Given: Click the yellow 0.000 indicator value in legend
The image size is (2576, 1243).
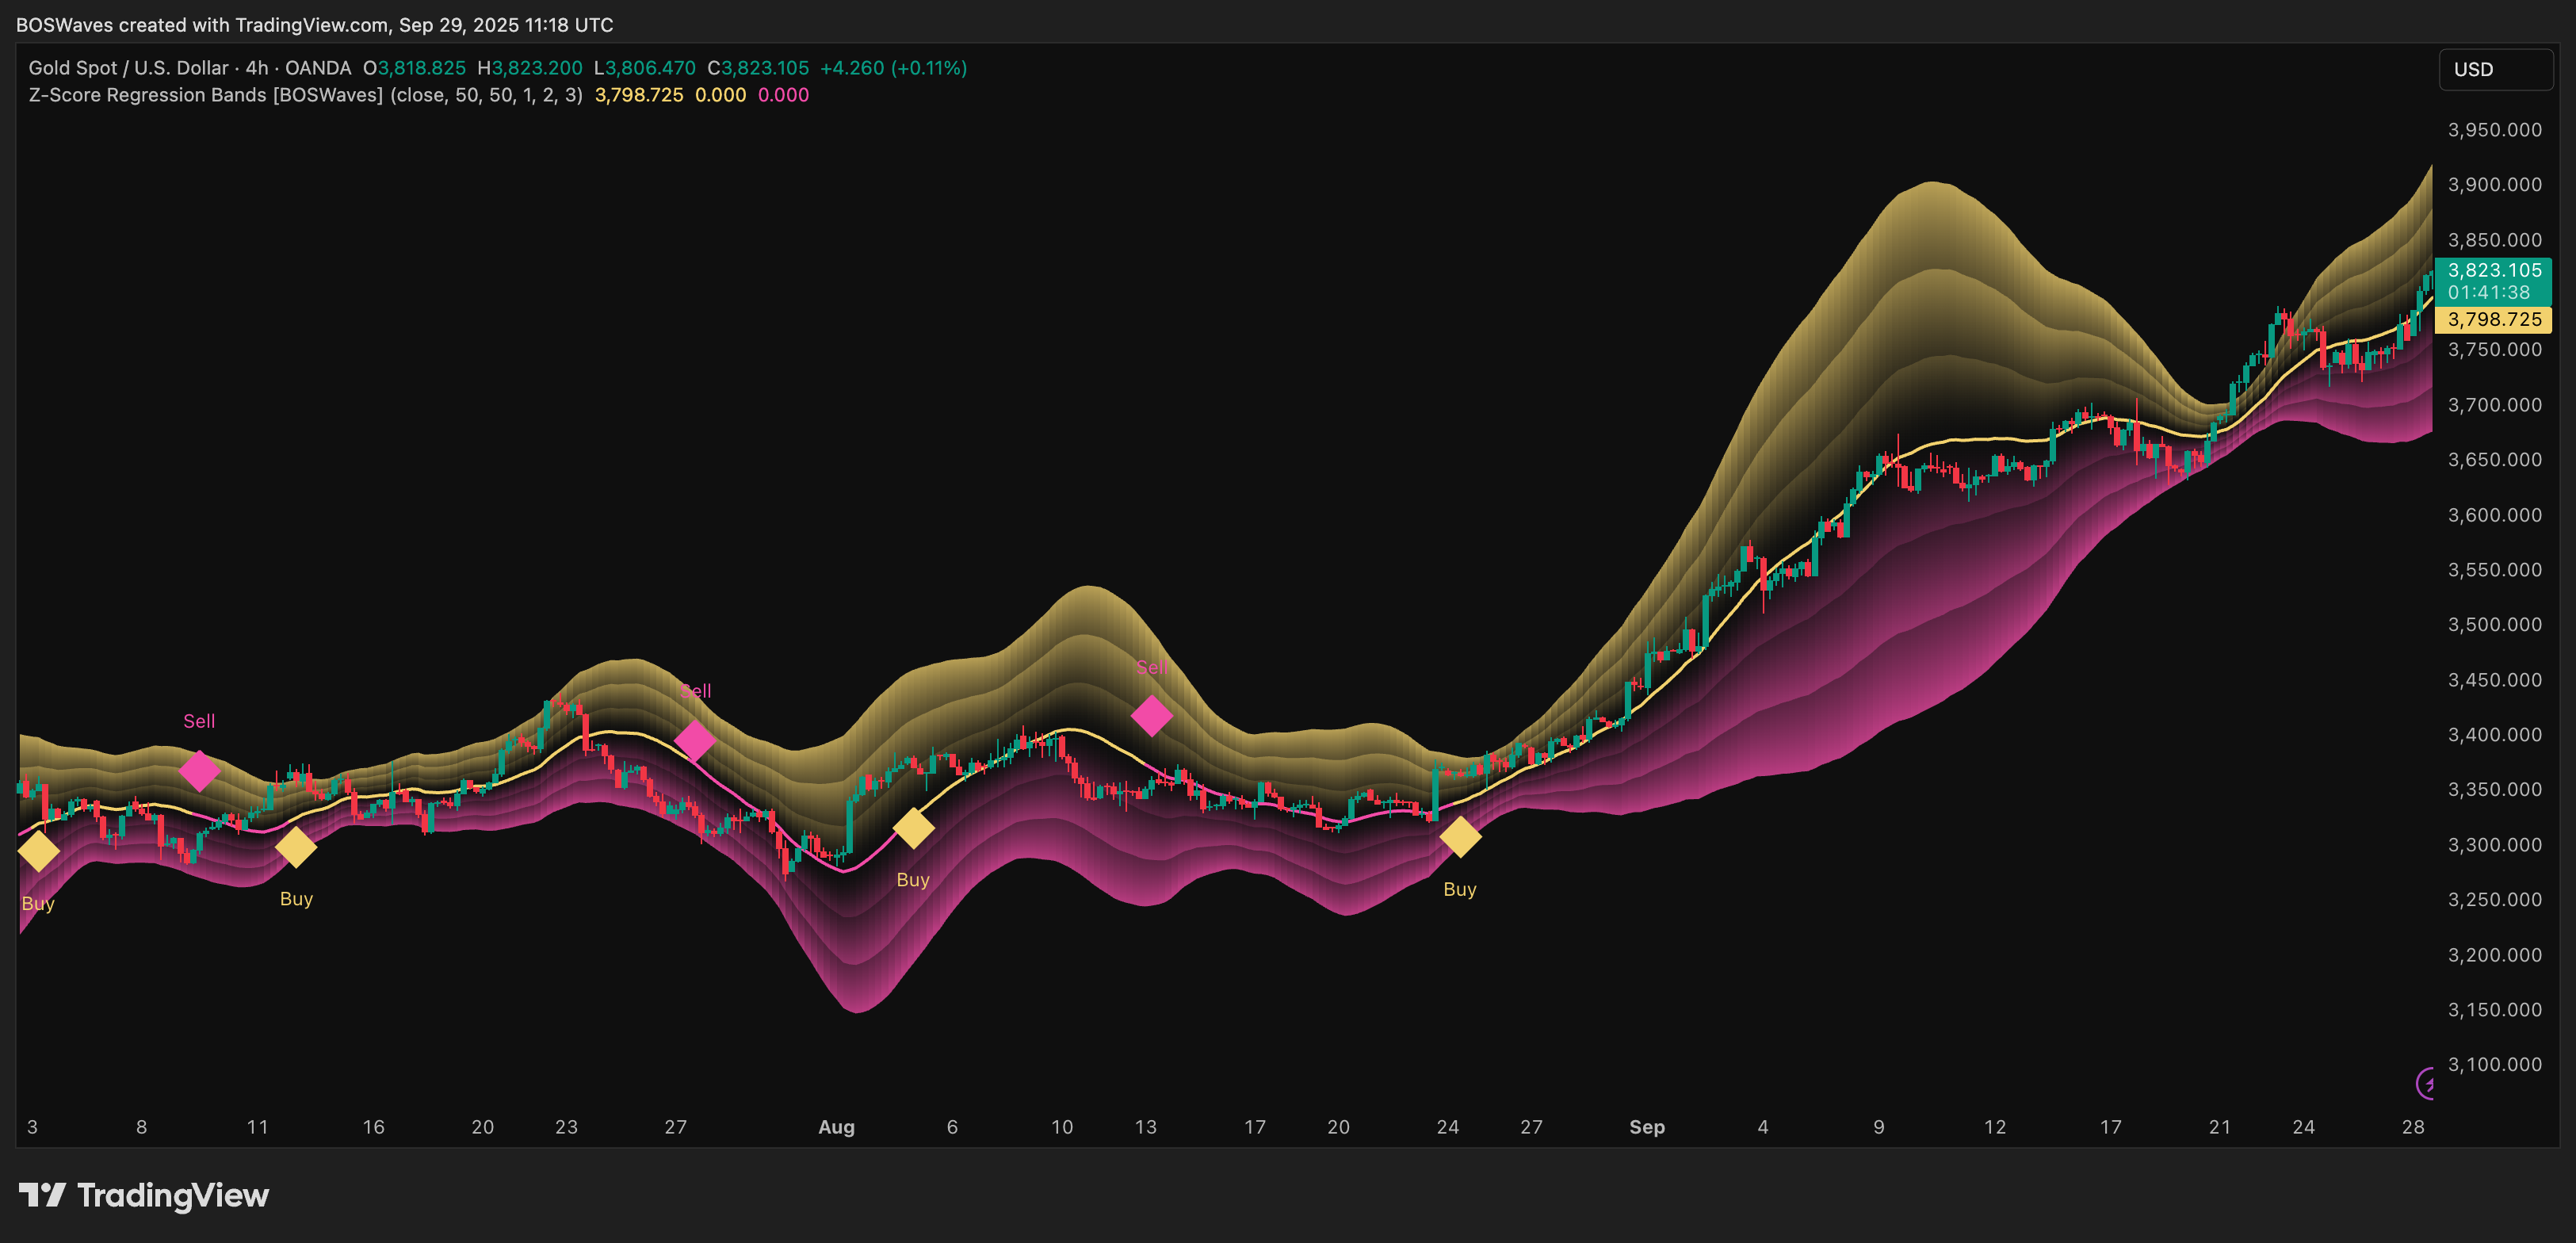Looking at the screenshot, I should click(x=720, y=95).
